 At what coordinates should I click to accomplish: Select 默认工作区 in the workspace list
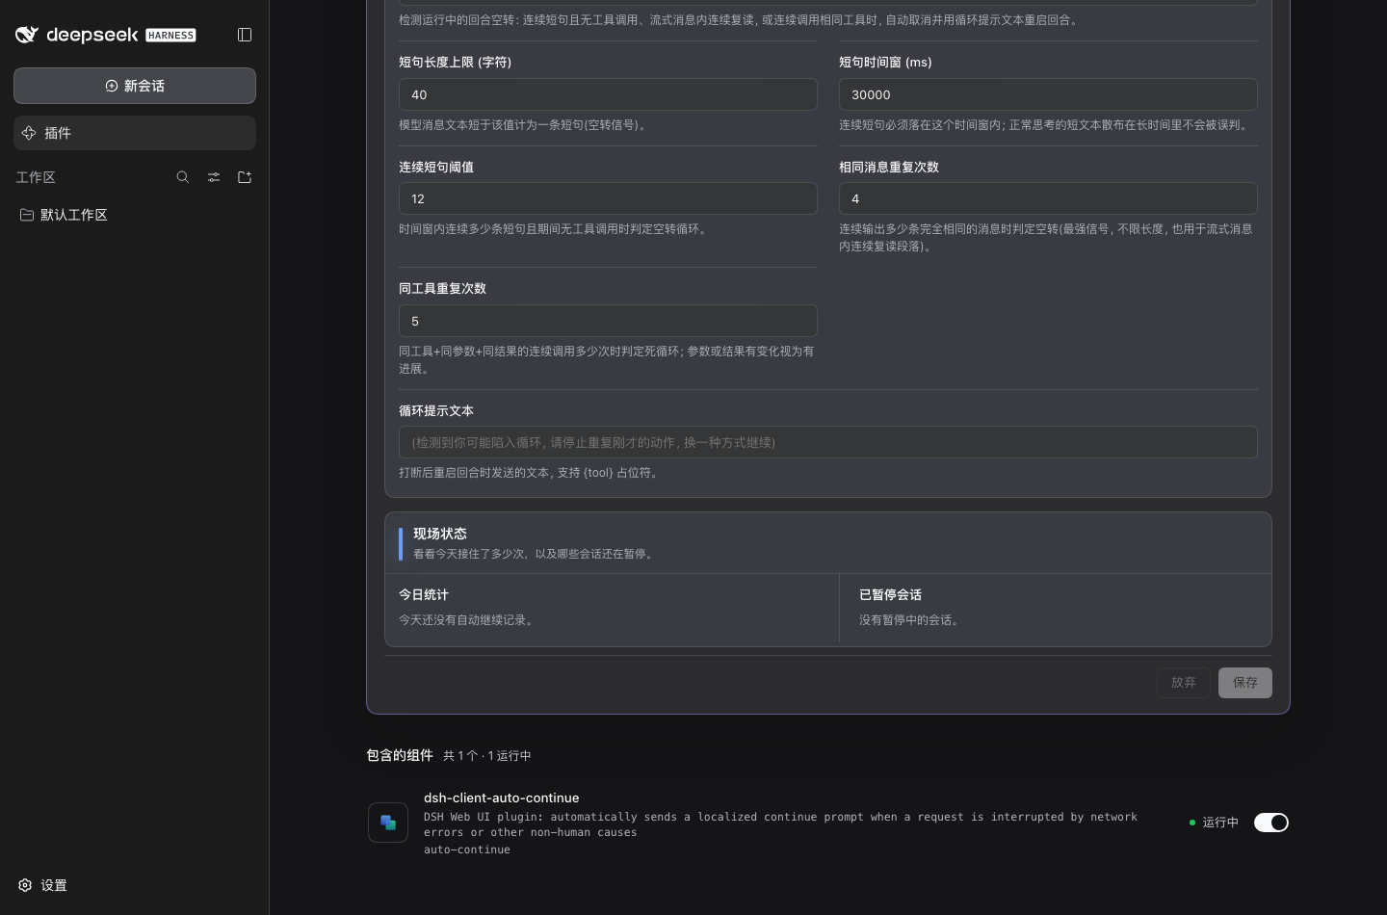[x=135, y=215]
